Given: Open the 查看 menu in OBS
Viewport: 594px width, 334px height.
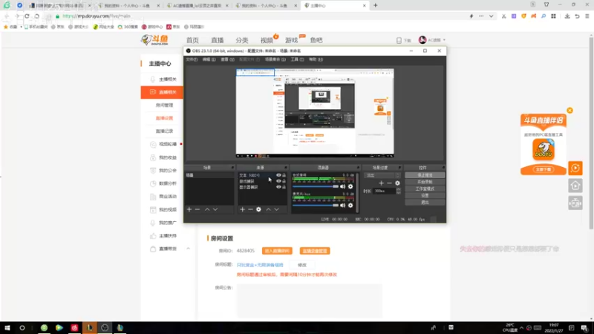Looking at the screenshot, I should (x=228, y=59).
